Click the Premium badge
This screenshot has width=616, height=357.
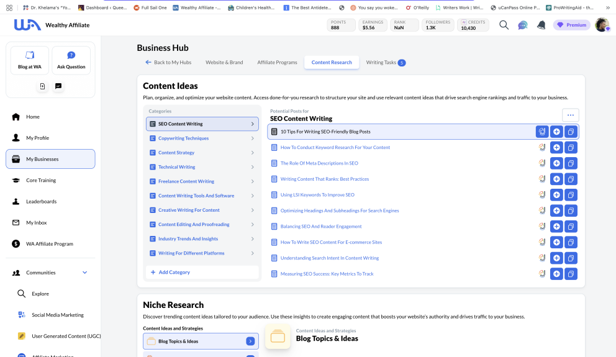pos(572,25)
